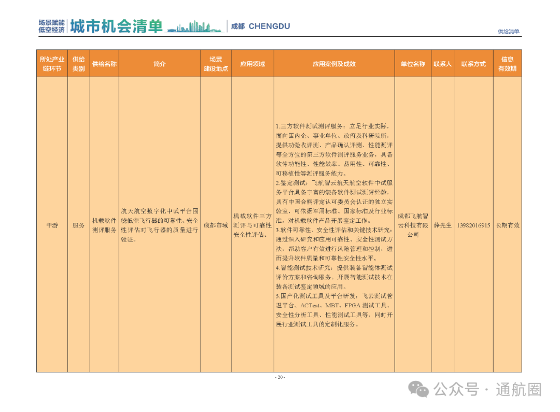
Task: Select the '供给名称' column header
Action: pos(104,64)
